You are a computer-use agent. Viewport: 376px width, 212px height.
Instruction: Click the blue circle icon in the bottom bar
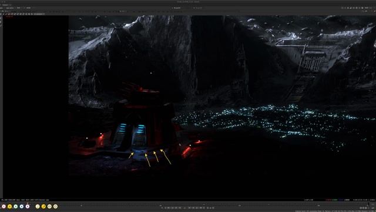click(22, 206)
